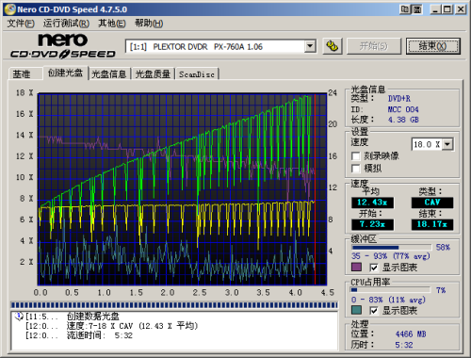The image size is (471, 358).
Task: Switch to the 光盘信息 tab
Action: tap(109, 74)
